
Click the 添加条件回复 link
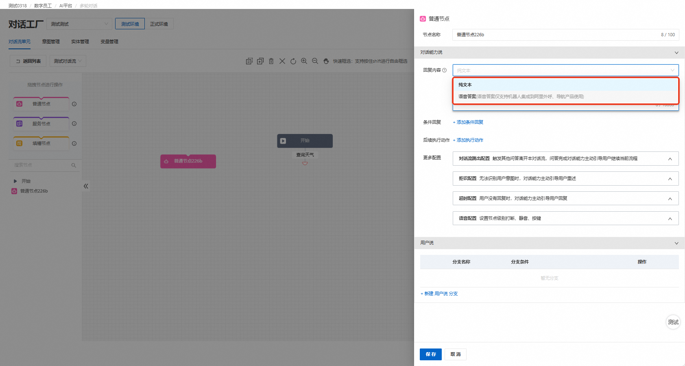468,122
